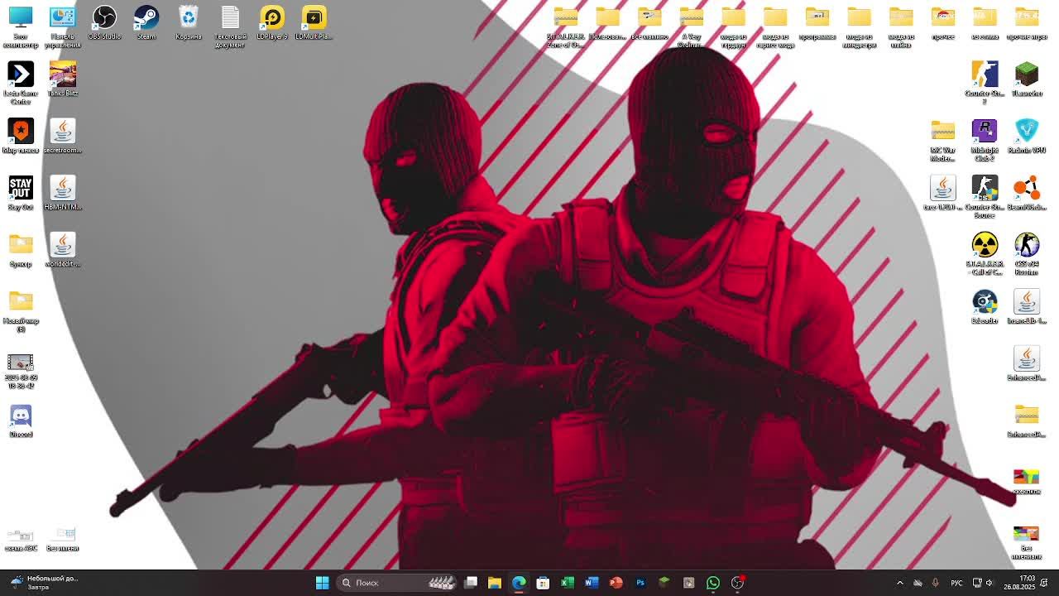Select the Stay Out game shortcut

point(21,193)
